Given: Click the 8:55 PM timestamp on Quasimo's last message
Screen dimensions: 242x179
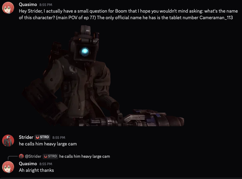Looking at the screenshot, I should pyautogui.click(x=46, y=164).
